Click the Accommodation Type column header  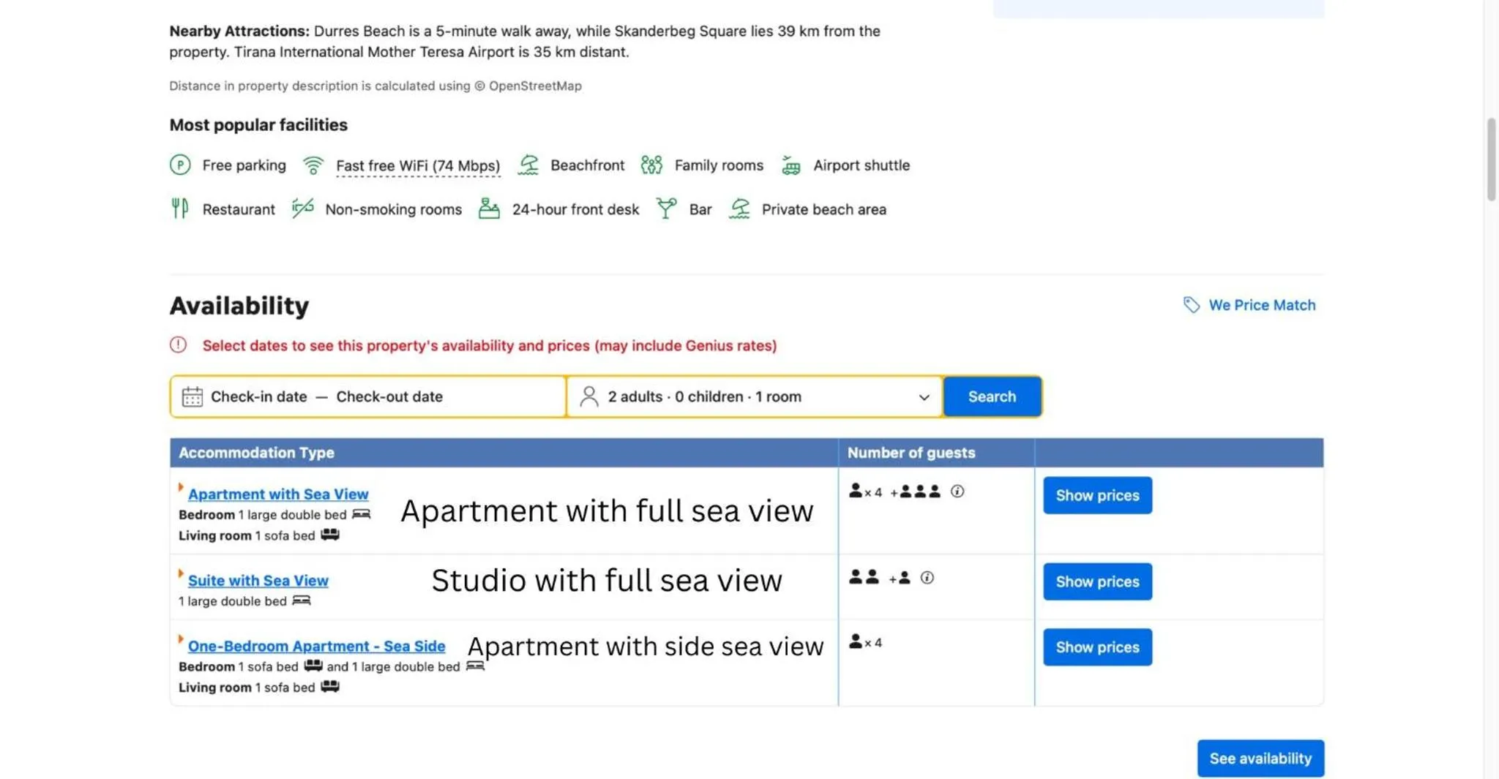coord(256,452)
